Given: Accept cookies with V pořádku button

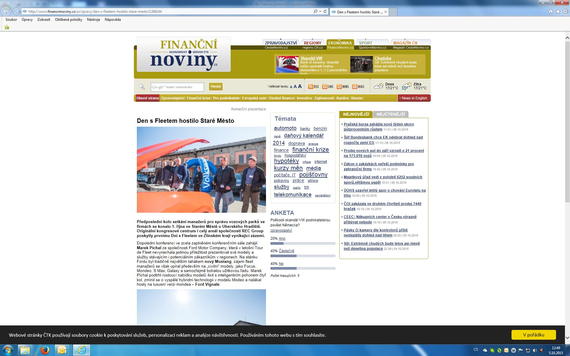Looking at the screenshot, I should [533, 335].
